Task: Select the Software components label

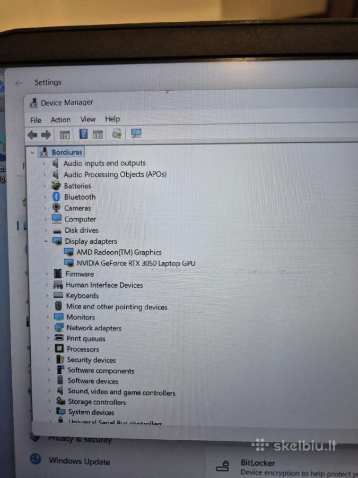Action: 101,370
